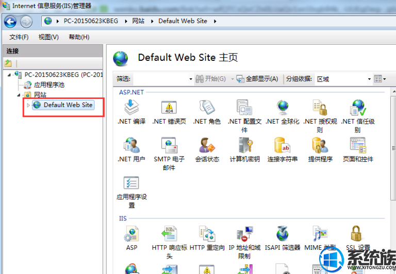Expand breadcrumb arrow after 网站

[x=152, y=21]
